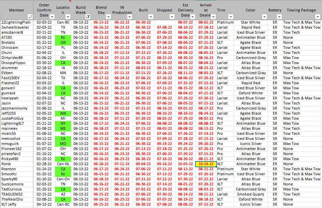Open the Member column sort and filter button
This screenshot has width=322, height=208.
click(30, 17)
